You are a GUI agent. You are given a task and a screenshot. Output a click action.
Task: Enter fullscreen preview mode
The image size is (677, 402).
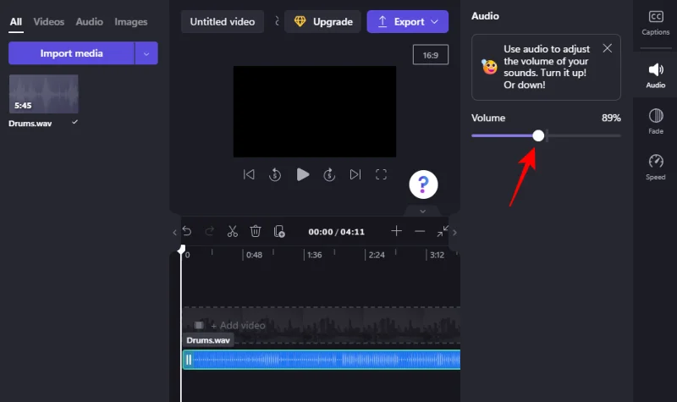[x=382, y=174]
